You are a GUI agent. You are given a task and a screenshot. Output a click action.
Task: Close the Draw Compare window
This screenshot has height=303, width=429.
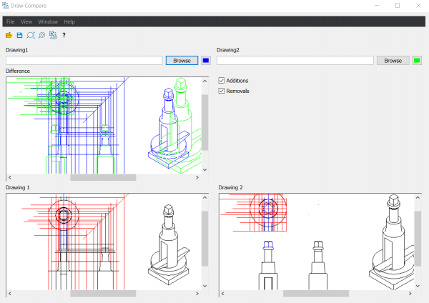(418, 6)
